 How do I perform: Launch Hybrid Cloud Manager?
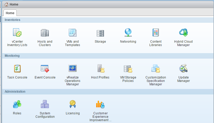pos(183,33)
